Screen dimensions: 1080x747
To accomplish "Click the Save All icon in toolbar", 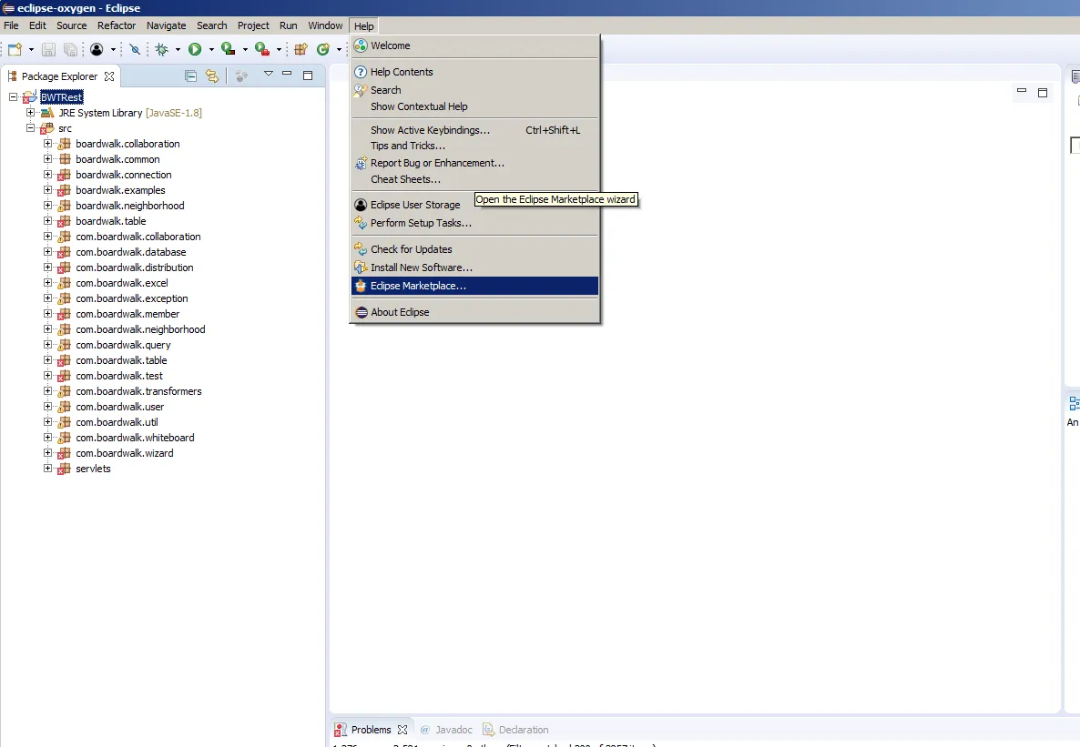I will click(70, 49).
